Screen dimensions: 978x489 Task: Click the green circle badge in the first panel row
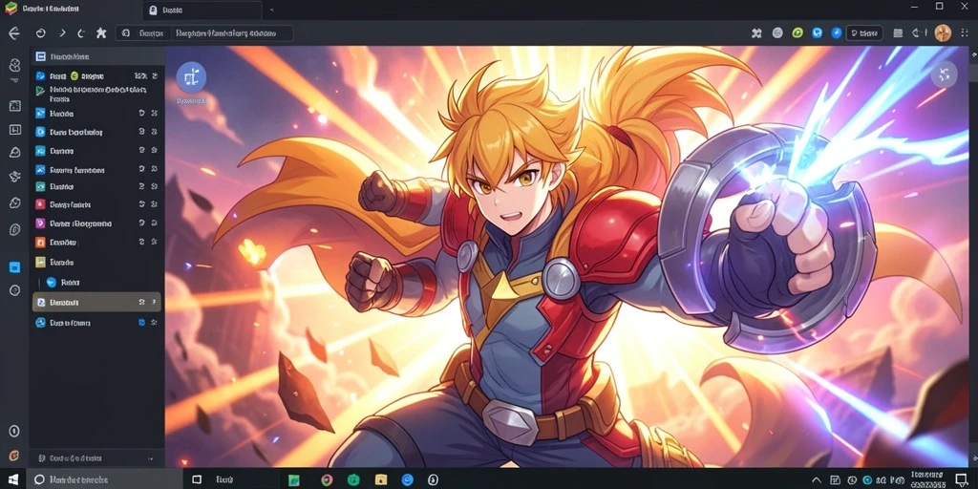[74, 76]
